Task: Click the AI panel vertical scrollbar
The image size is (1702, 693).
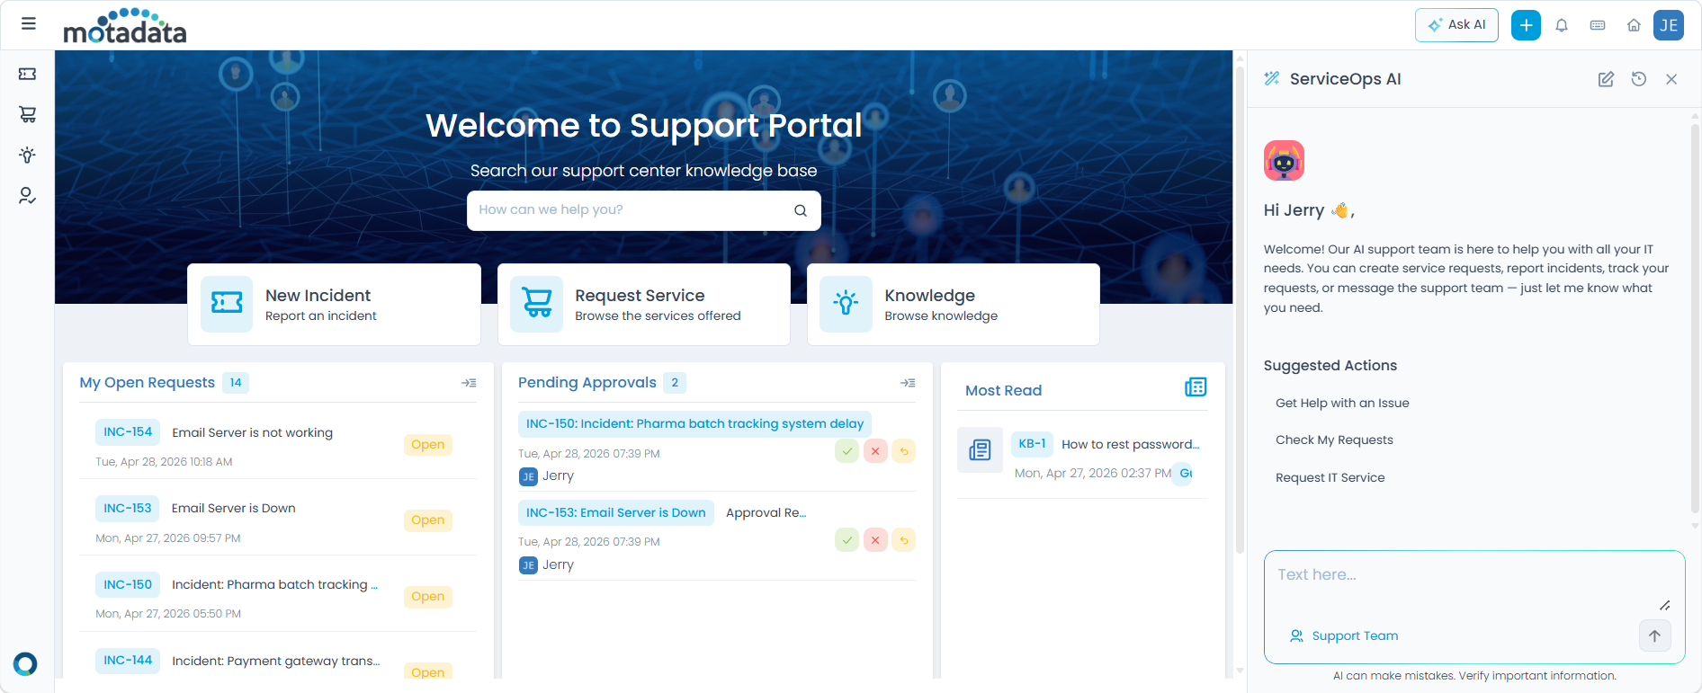Action: click(x=1695, y=315)
